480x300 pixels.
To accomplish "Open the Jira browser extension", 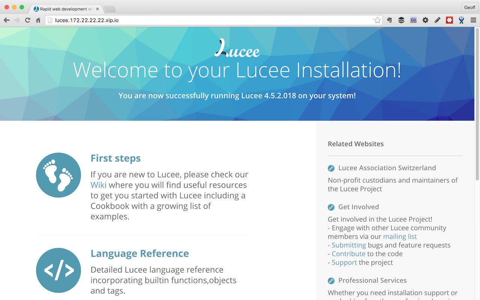I will tap(461, 20).
